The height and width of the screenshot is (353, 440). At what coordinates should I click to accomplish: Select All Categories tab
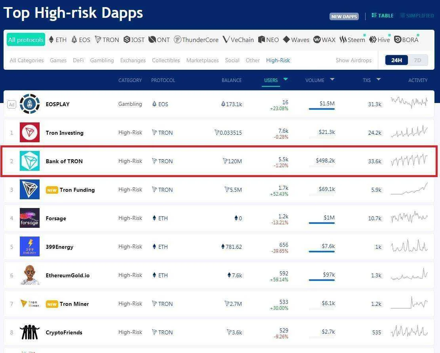coord(27,60)
